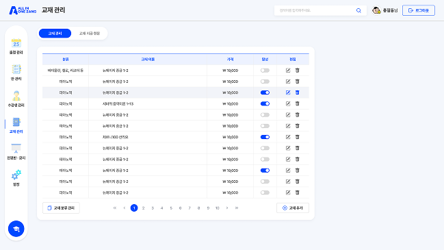
Task: Click the trash icon in the second table row
Action: [x=298, y=82]
